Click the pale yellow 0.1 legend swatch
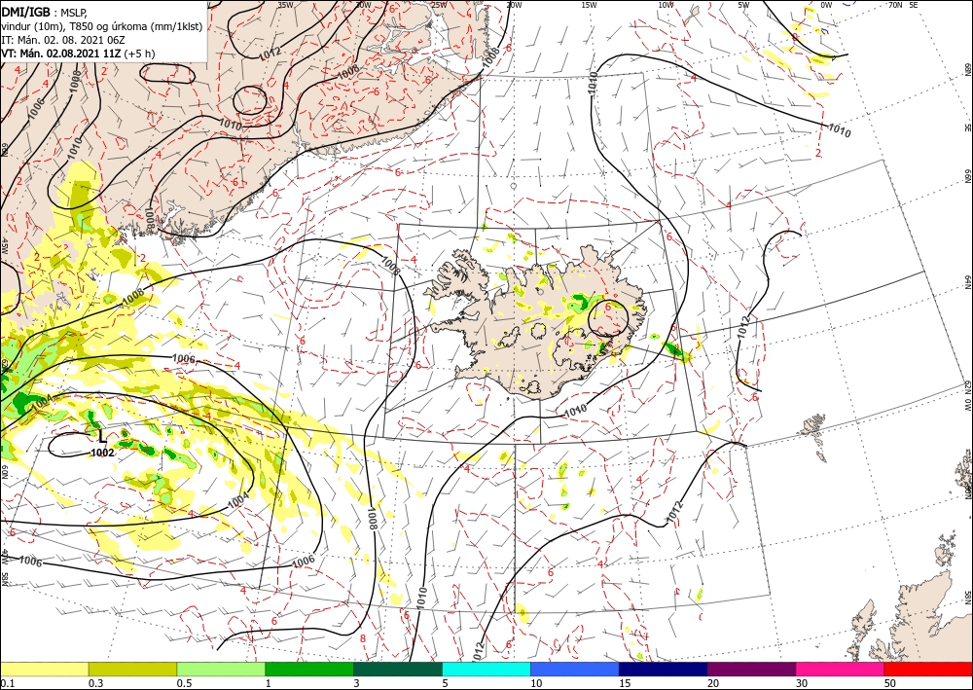Screen dimensions: 973x690 point(44,669)
